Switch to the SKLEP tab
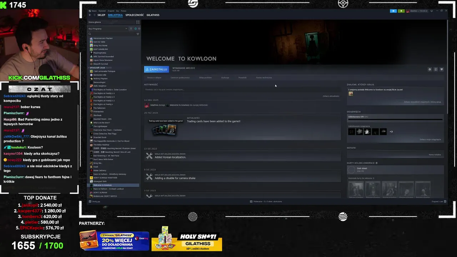 point(101,15)
